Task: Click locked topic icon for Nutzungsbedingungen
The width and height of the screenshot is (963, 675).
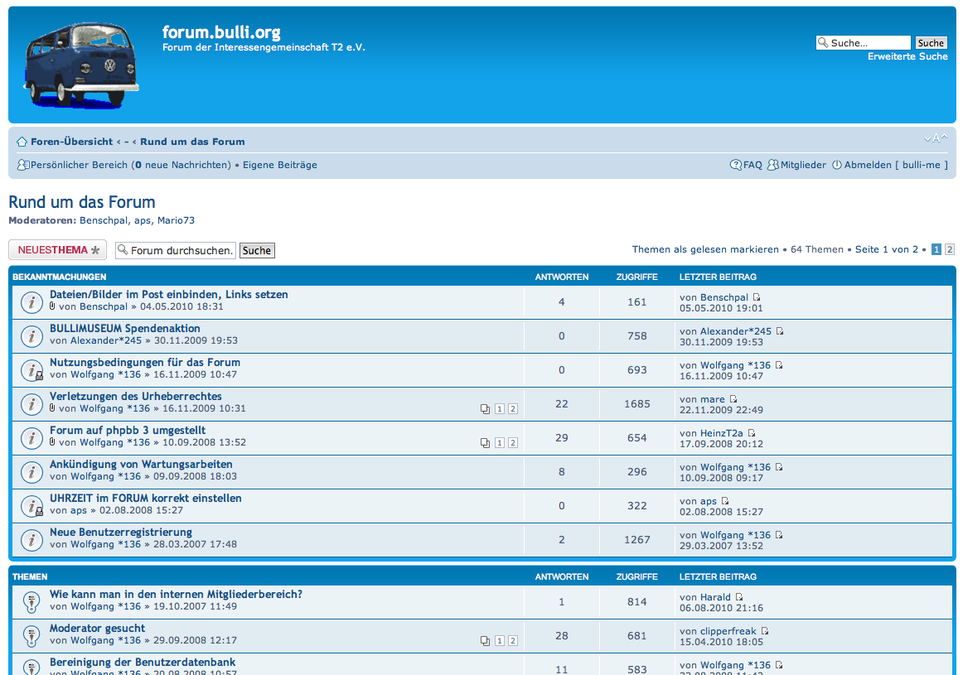Action: click(31, 370)
